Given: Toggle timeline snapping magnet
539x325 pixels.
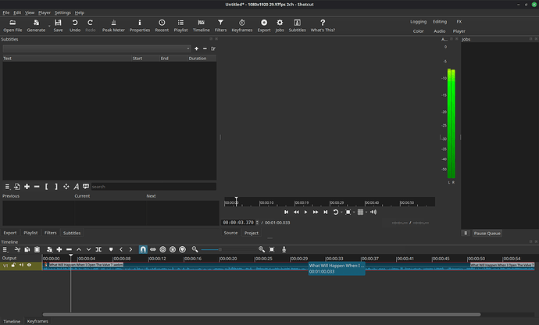Looking at the screenshot, I should [143, 249].
